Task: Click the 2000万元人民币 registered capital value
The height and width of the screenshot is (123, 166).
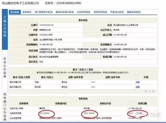Action: [46, 35]
